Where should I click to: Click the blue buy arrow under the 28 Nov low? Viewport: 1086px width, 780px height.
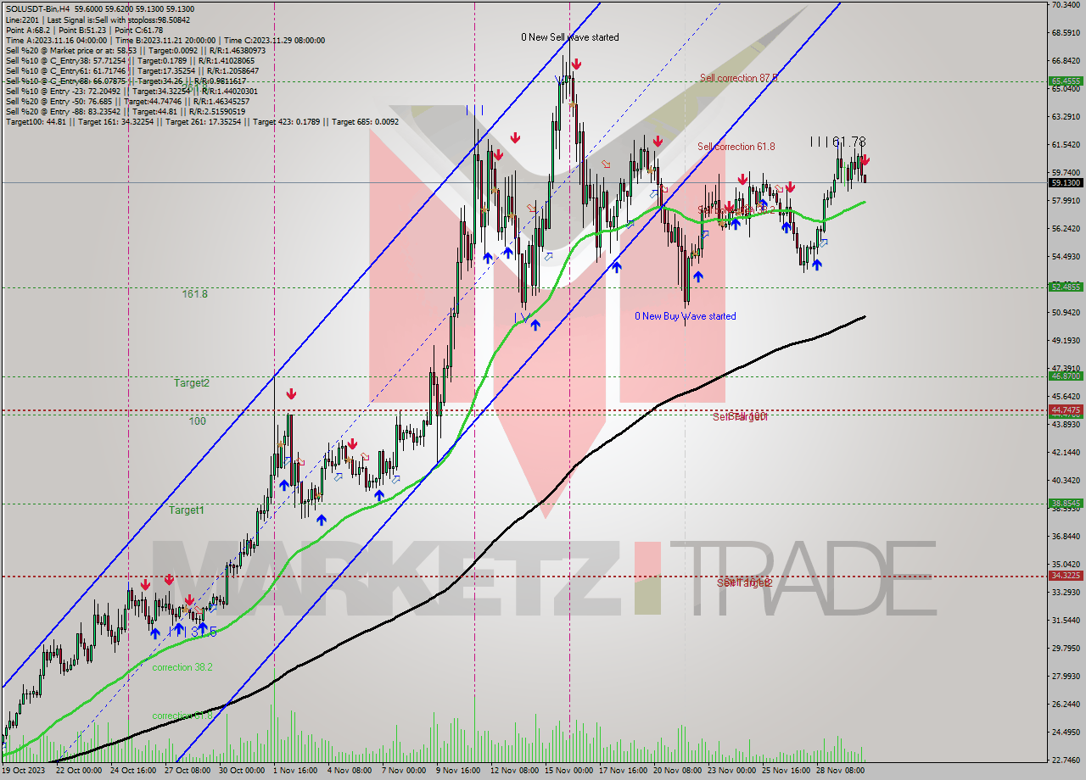(816, 265)
